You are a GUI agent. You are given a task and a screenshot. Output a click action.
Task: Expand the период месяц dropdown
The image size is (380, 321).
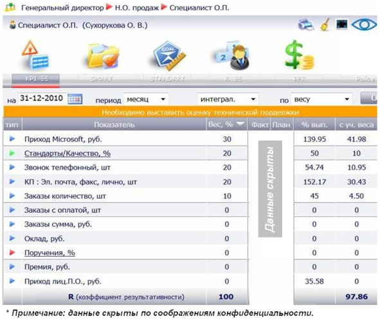pyautogui.click(x=146, y=99)
